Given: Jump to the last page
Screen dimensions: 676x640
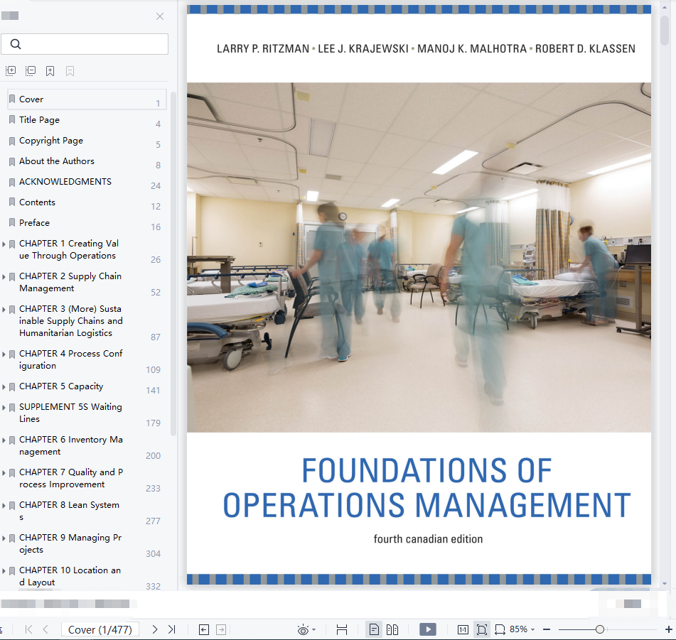Looking at the screenshot, I should pos(171,629).
